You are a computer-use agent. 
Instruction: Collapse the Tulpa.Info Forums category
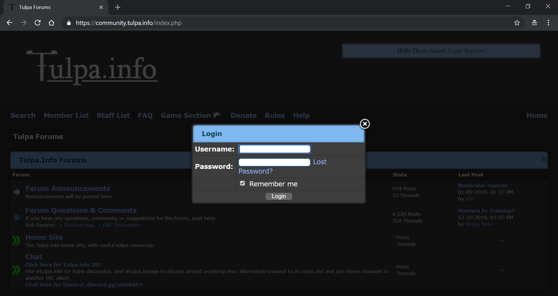(x=543, y=159)
